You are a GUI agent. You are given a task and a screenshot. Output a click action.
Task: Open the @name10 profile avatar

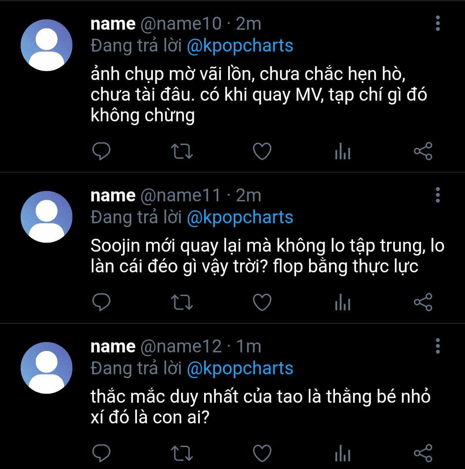(x=46, y=45)
